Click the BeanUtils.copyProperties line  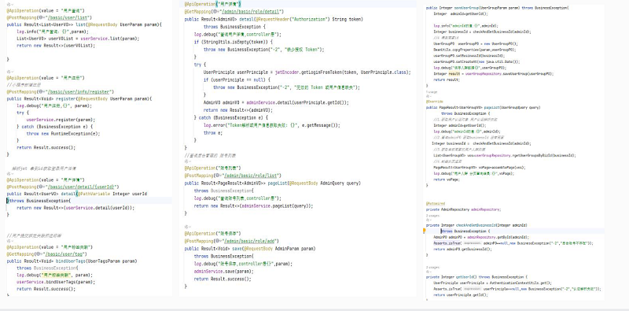pos(475,50)
